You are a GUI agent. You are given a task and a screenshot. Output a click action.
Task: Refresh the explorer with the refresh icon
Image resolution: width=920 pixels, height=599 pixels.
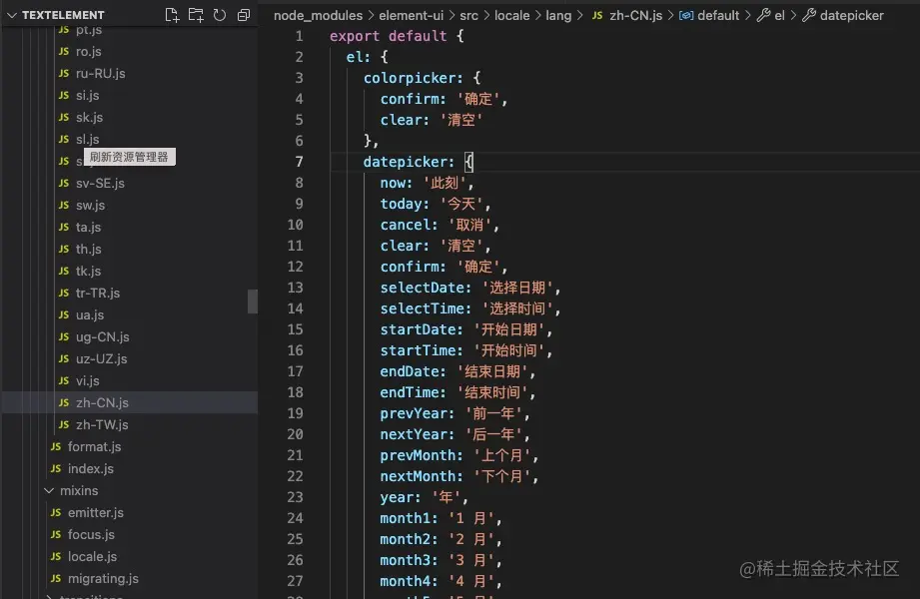click(220, 15)
